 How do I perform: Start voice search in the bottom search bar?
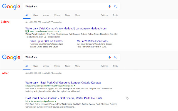pyautogui.click(x=110, y=57)
